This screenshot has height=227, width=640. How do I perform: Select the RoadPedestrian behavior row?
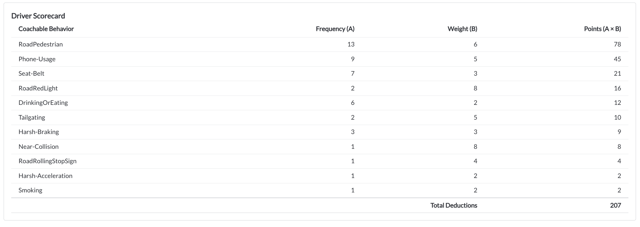click(320, 44)
